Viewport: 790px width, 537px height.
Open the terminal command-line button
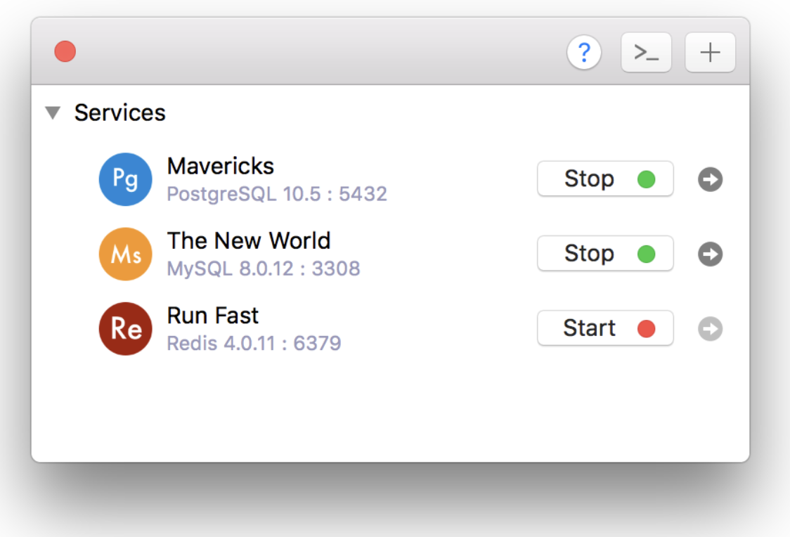(x=647, y=52)
